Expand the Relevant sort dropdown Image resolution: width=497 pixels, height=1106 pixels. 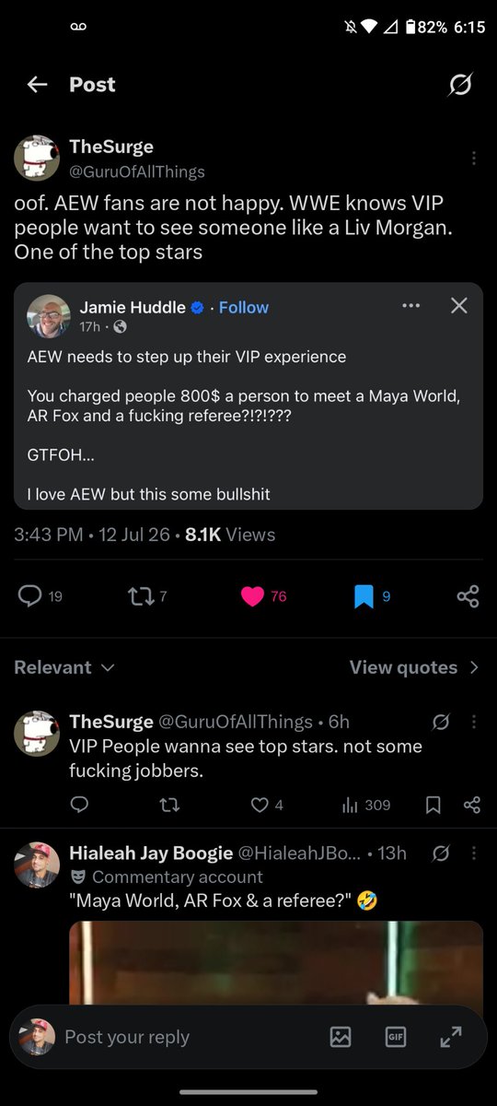click(x=64, y=667)
